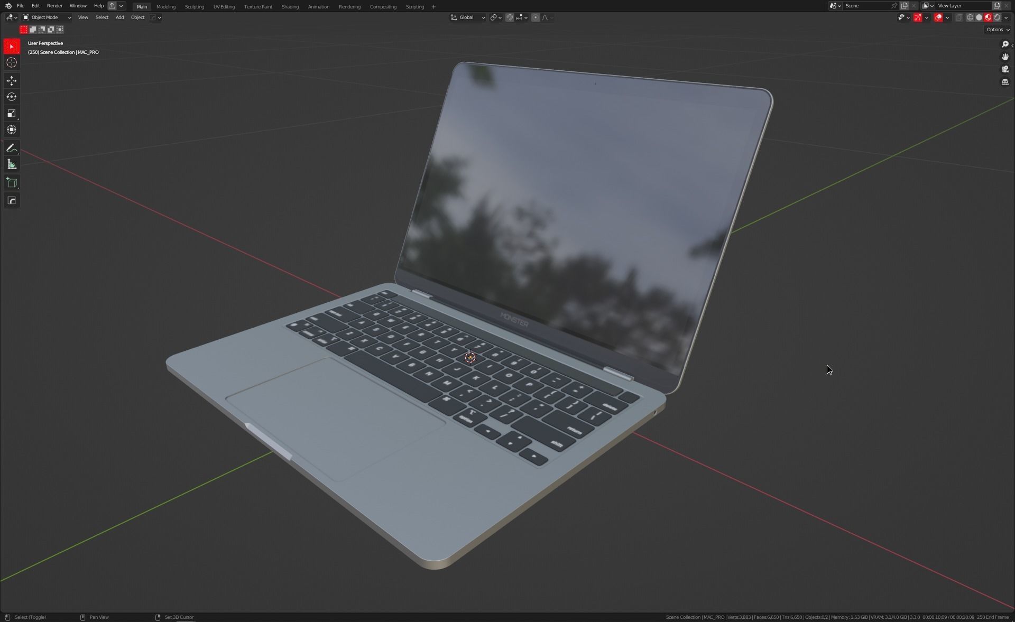
Task: Open viewport shading options arrow
Action: (1006, 17)
